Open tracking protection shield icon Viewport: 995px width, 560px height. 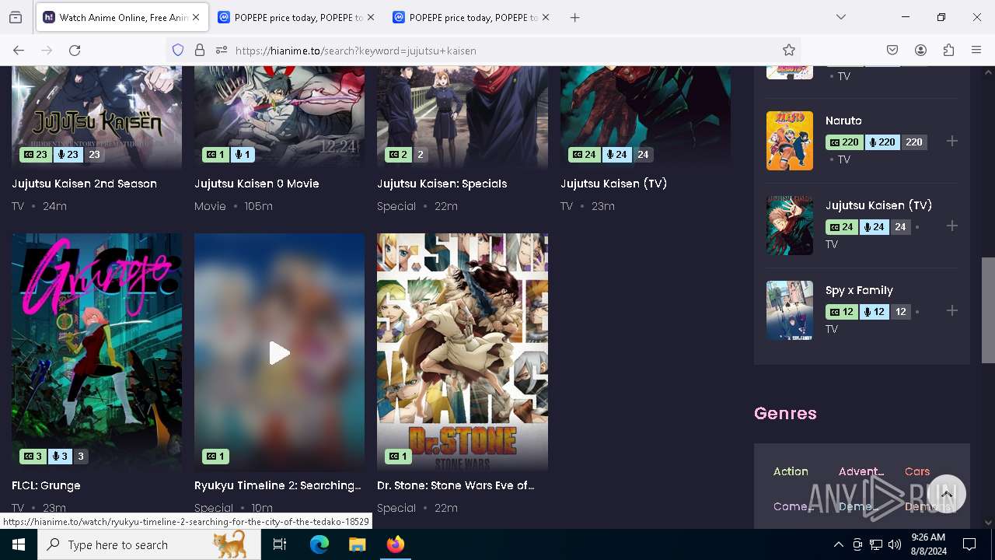click(x=178, y=51)
